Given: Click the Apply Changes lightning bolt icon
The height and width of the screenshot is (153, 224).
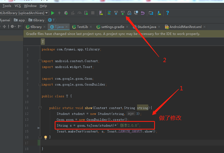Looking at the screenshot, I should click(59, 13).
